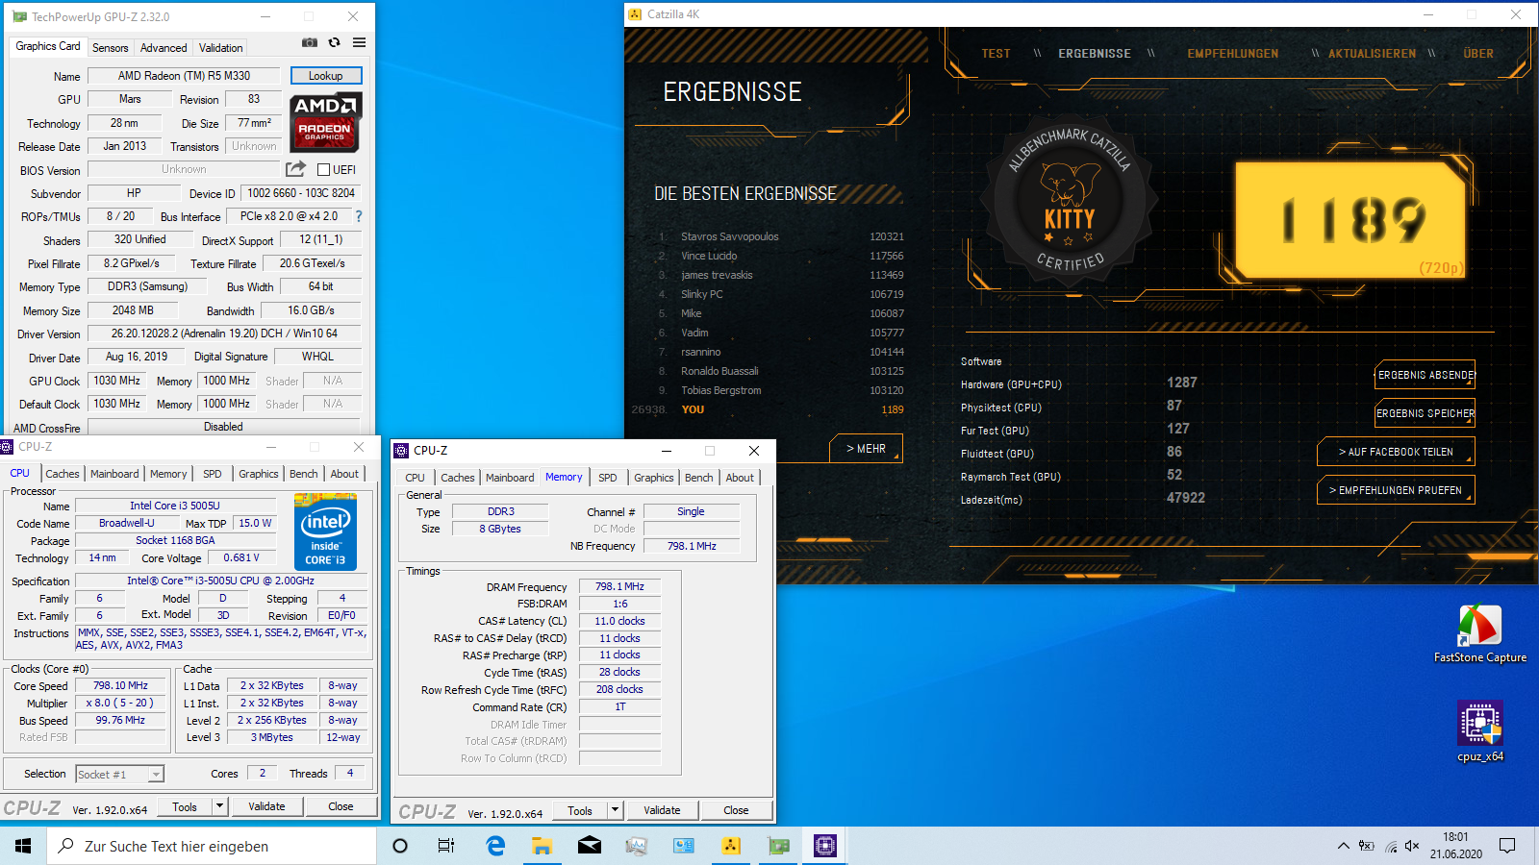Open Task View on taskbar
Screen dimensions: 1539x865
pyautogui.click(x=446, y=846)
